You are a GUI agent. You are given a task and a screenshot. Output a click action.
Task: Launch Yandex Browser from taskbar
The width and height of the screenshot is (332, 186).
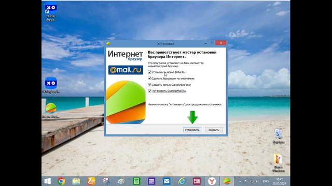[x=212, y=181]
